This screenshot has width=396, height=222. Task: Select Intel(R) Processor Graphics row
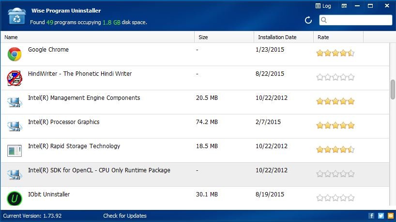pos(145,126)
